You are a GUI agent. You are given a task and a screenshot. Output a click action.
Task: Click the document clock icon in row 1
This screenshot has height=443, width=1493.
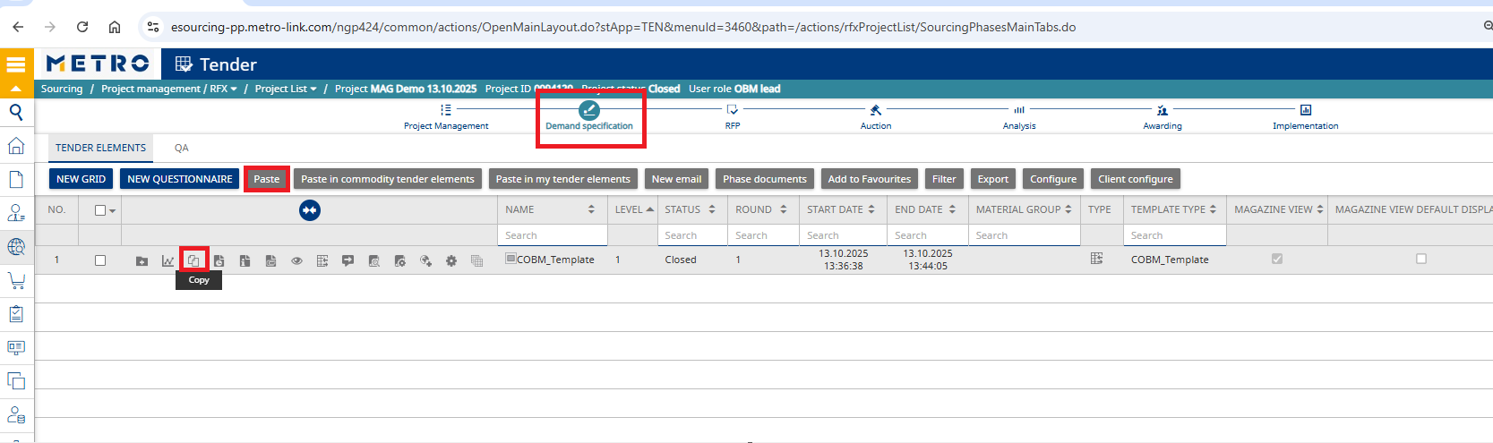point(219,261)
